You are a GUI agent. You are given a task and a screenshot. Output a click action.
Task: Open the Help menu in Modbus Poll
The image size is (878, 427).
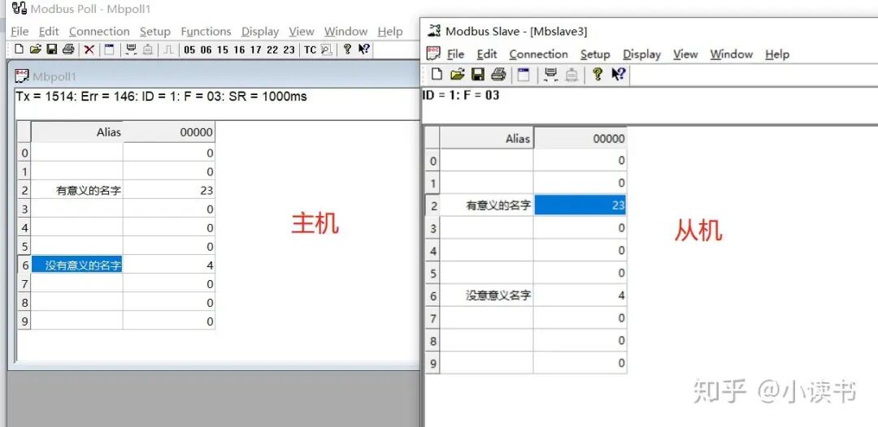(389, 32)
